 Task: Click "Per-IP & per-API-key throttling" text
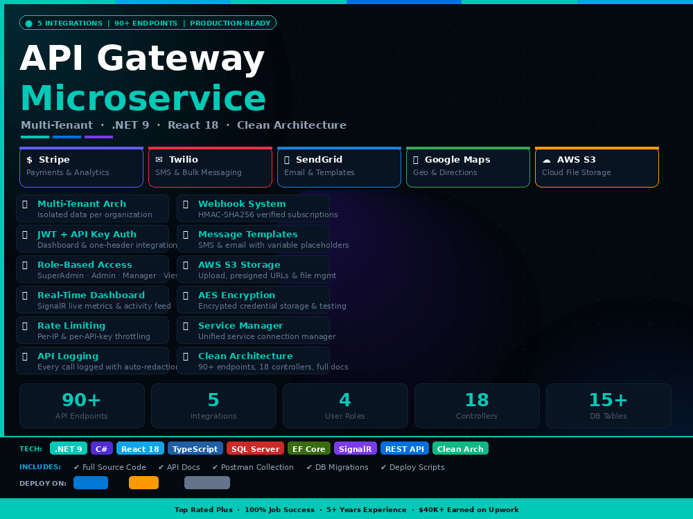(94, 336)
